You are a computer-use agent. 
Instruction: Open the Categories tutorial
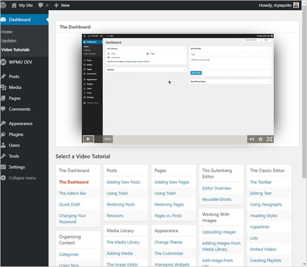click(x=69, y=255)
